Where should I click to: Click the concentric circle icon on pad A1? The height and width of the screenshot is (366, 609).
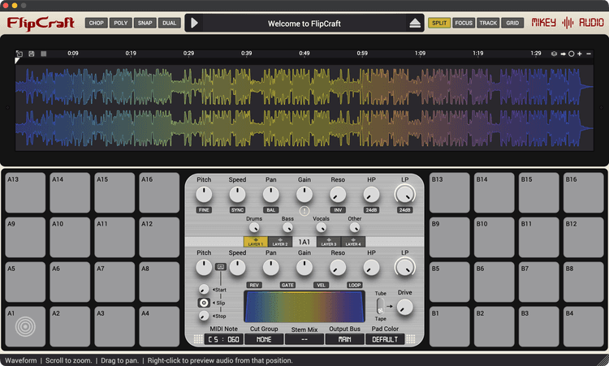[x=25, y=326]
